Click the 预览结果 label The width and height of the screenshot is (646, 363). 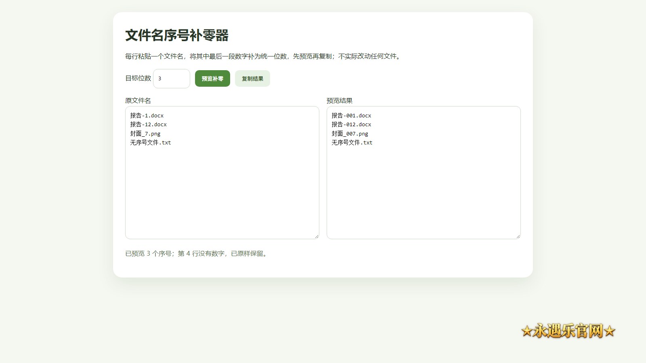point(340,101)
